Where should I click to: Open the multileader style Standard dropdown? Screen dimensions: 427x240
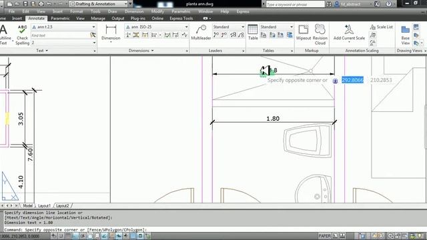coord(228,27)
